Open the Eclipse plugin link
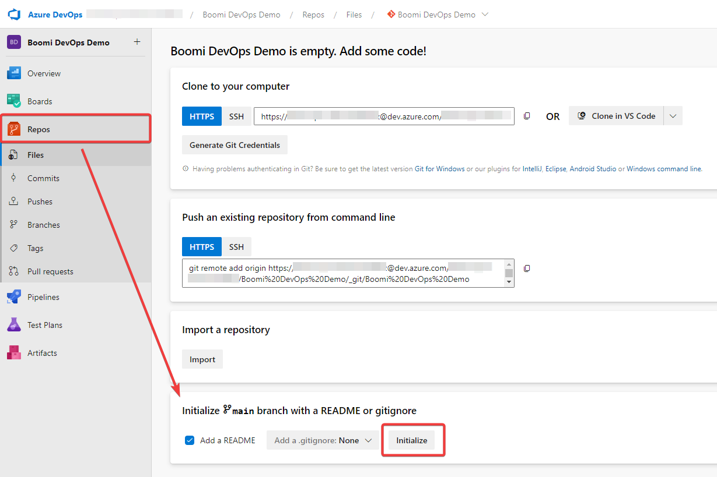 556,169
